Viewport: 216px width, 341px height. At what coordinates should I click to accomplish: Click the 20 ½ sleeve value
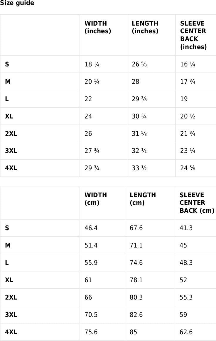tap(188, 116)
